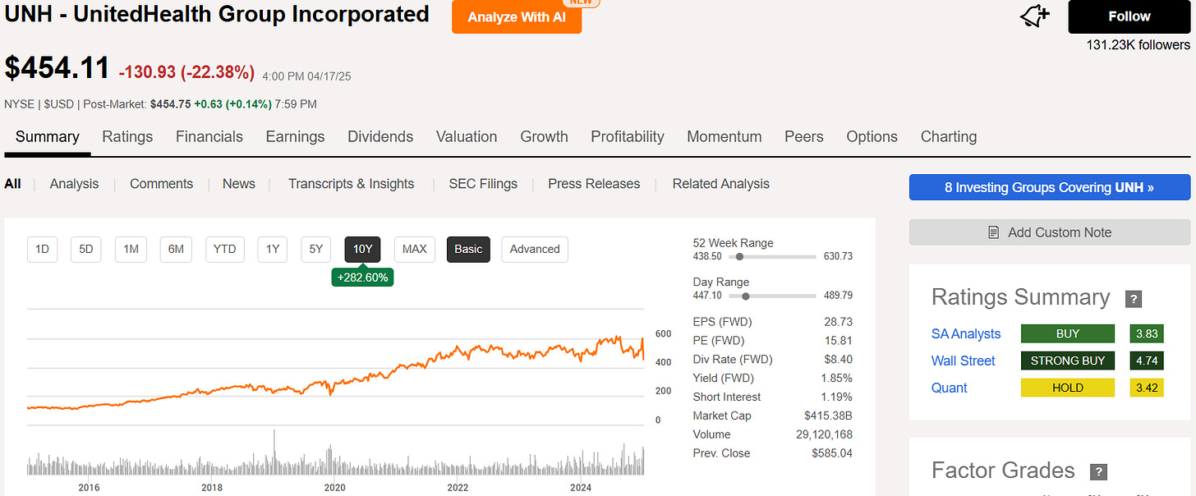Click the volume bars under the chart
Viewport: 1196px width, 496px height.
[335, 462]
